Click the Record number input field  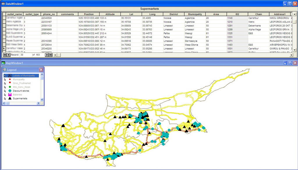[x=26, y=55]
